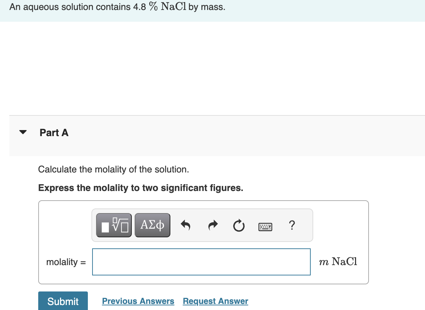The width and height of the screenshot is (425, 310).
Task: Click the square root template icon
Action: pyautogui.click(x=114, y=225)
